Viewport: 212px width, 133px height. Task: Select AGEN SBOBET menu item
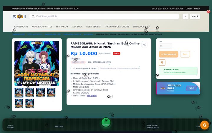[x=93, y=27]
